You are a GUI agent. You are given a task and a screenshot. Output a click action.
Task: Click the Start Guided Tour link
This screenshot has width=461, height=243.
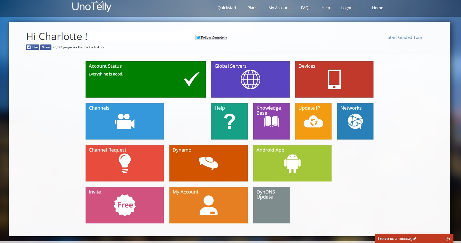tap(405, 37)
